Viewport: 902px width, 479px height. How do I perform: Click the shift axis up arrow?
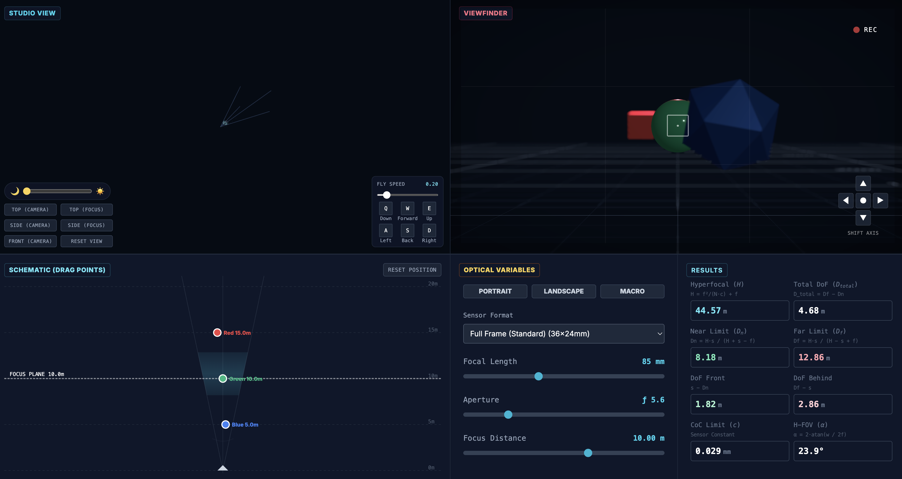click(x=863, y=183)
